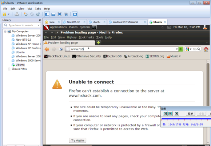This screenshot has height=146, width=211.
Task: Open the terminal launcher in Ubuntu panel
Action: click(94, 27)
